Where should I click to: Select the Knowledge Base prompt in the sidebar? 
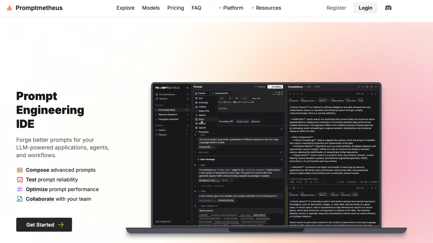pyautogui.click(x=167, y=110)
